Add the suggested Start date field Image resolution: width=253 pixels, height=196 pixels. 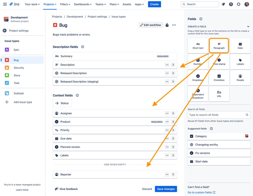click(x=219, y=161)
